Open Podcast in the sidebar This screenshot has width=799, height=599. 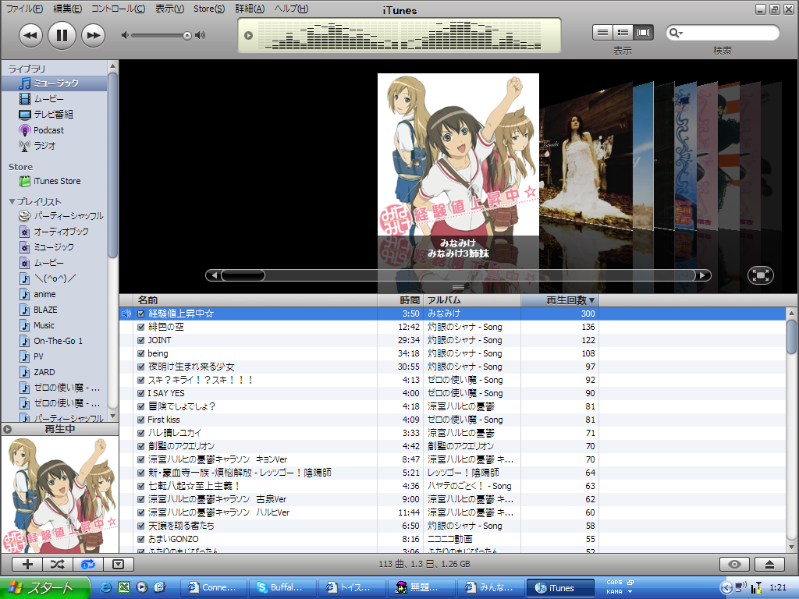click(55, 130)
